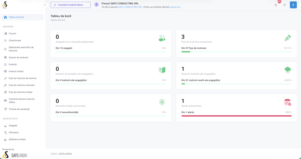The height and width of the screenshot is (159, 301).
Task: Click 'Instruiri restante ale angajaților' label
Action: [x=199, y=74]
